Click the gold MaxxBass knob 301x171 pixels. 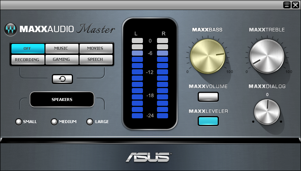click(x=208, y=56)
